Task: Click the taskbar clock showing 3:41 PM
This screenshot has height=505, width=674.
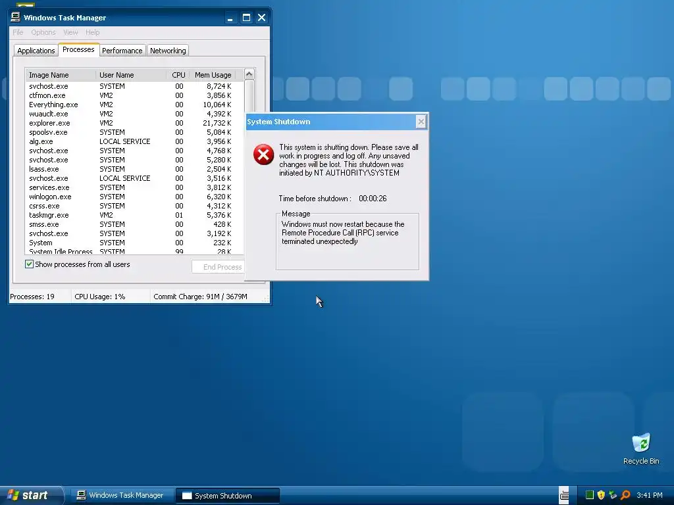Action: pyautogui.click(x=649, y=495)
